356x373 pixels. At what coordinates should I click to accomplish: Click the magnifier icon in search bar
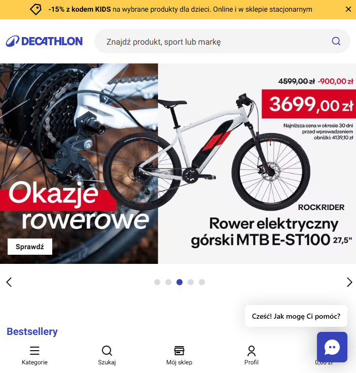tap(336, 41)
